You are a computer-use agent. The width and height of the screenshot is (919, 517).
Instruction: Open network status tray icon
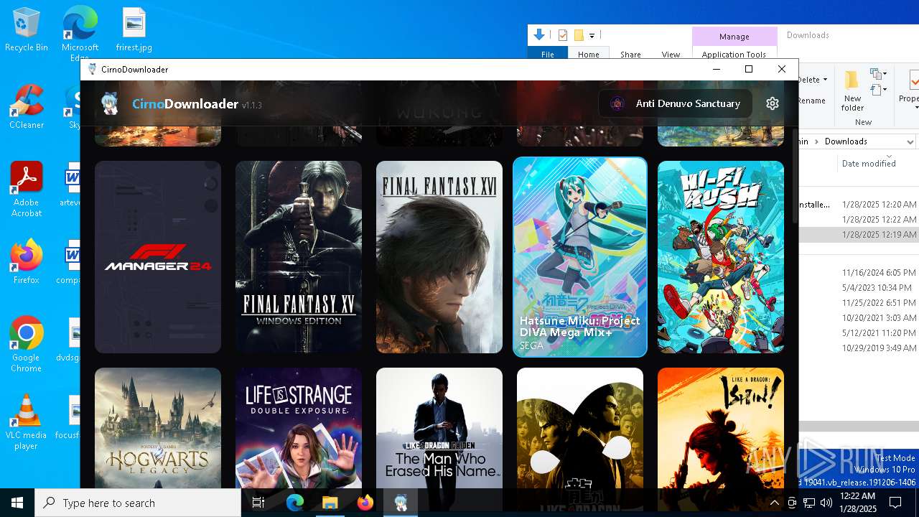809,503
